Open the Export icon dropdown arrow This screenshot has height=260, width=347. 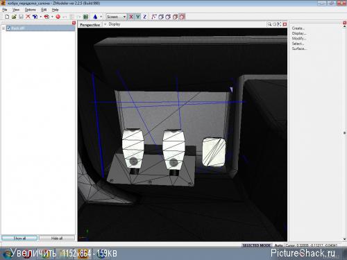click(x=52, y=17)
